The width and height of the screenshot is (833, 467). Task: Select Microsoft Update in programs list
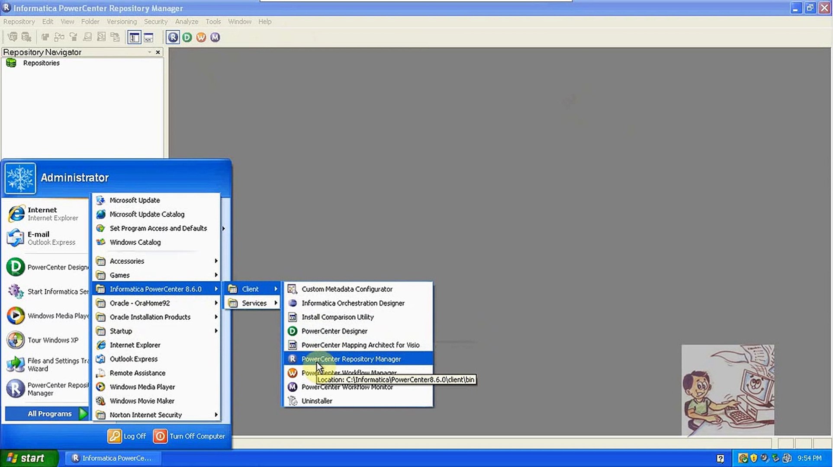(x=156, y=200)
